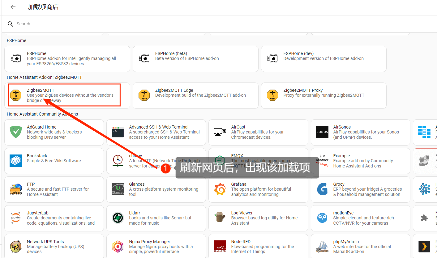Open the Zigbee2MQTT Edge add-on card
Image resolution: width=437 pixels, height=258 pixels.
coord(195,95)
